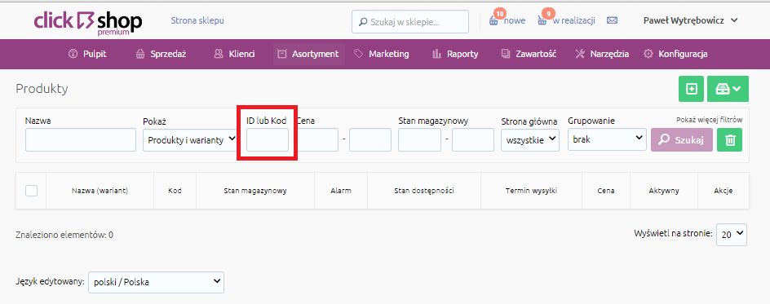770x304 pixels.
Task: Open the orders in progress basket icon
Action: 542,21
